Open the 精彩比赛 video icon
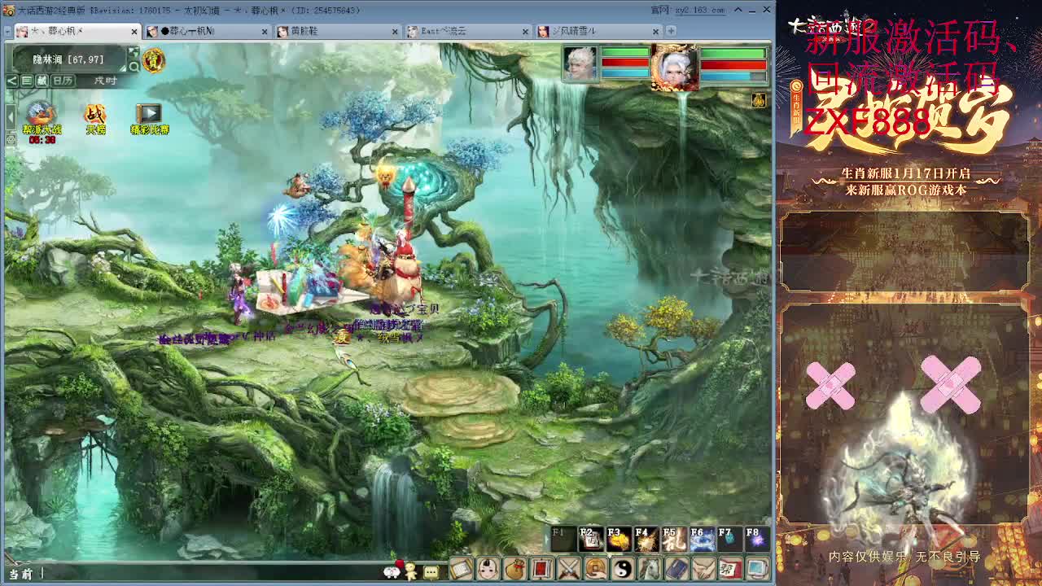Image resolution: width=1042 pixels, height=586 pixels. [149, 120]
